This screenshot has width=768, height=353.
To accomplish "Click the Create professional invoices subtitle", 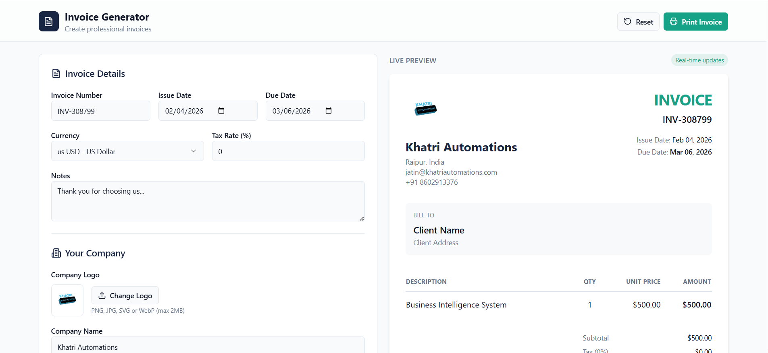I will click(108, 29).
